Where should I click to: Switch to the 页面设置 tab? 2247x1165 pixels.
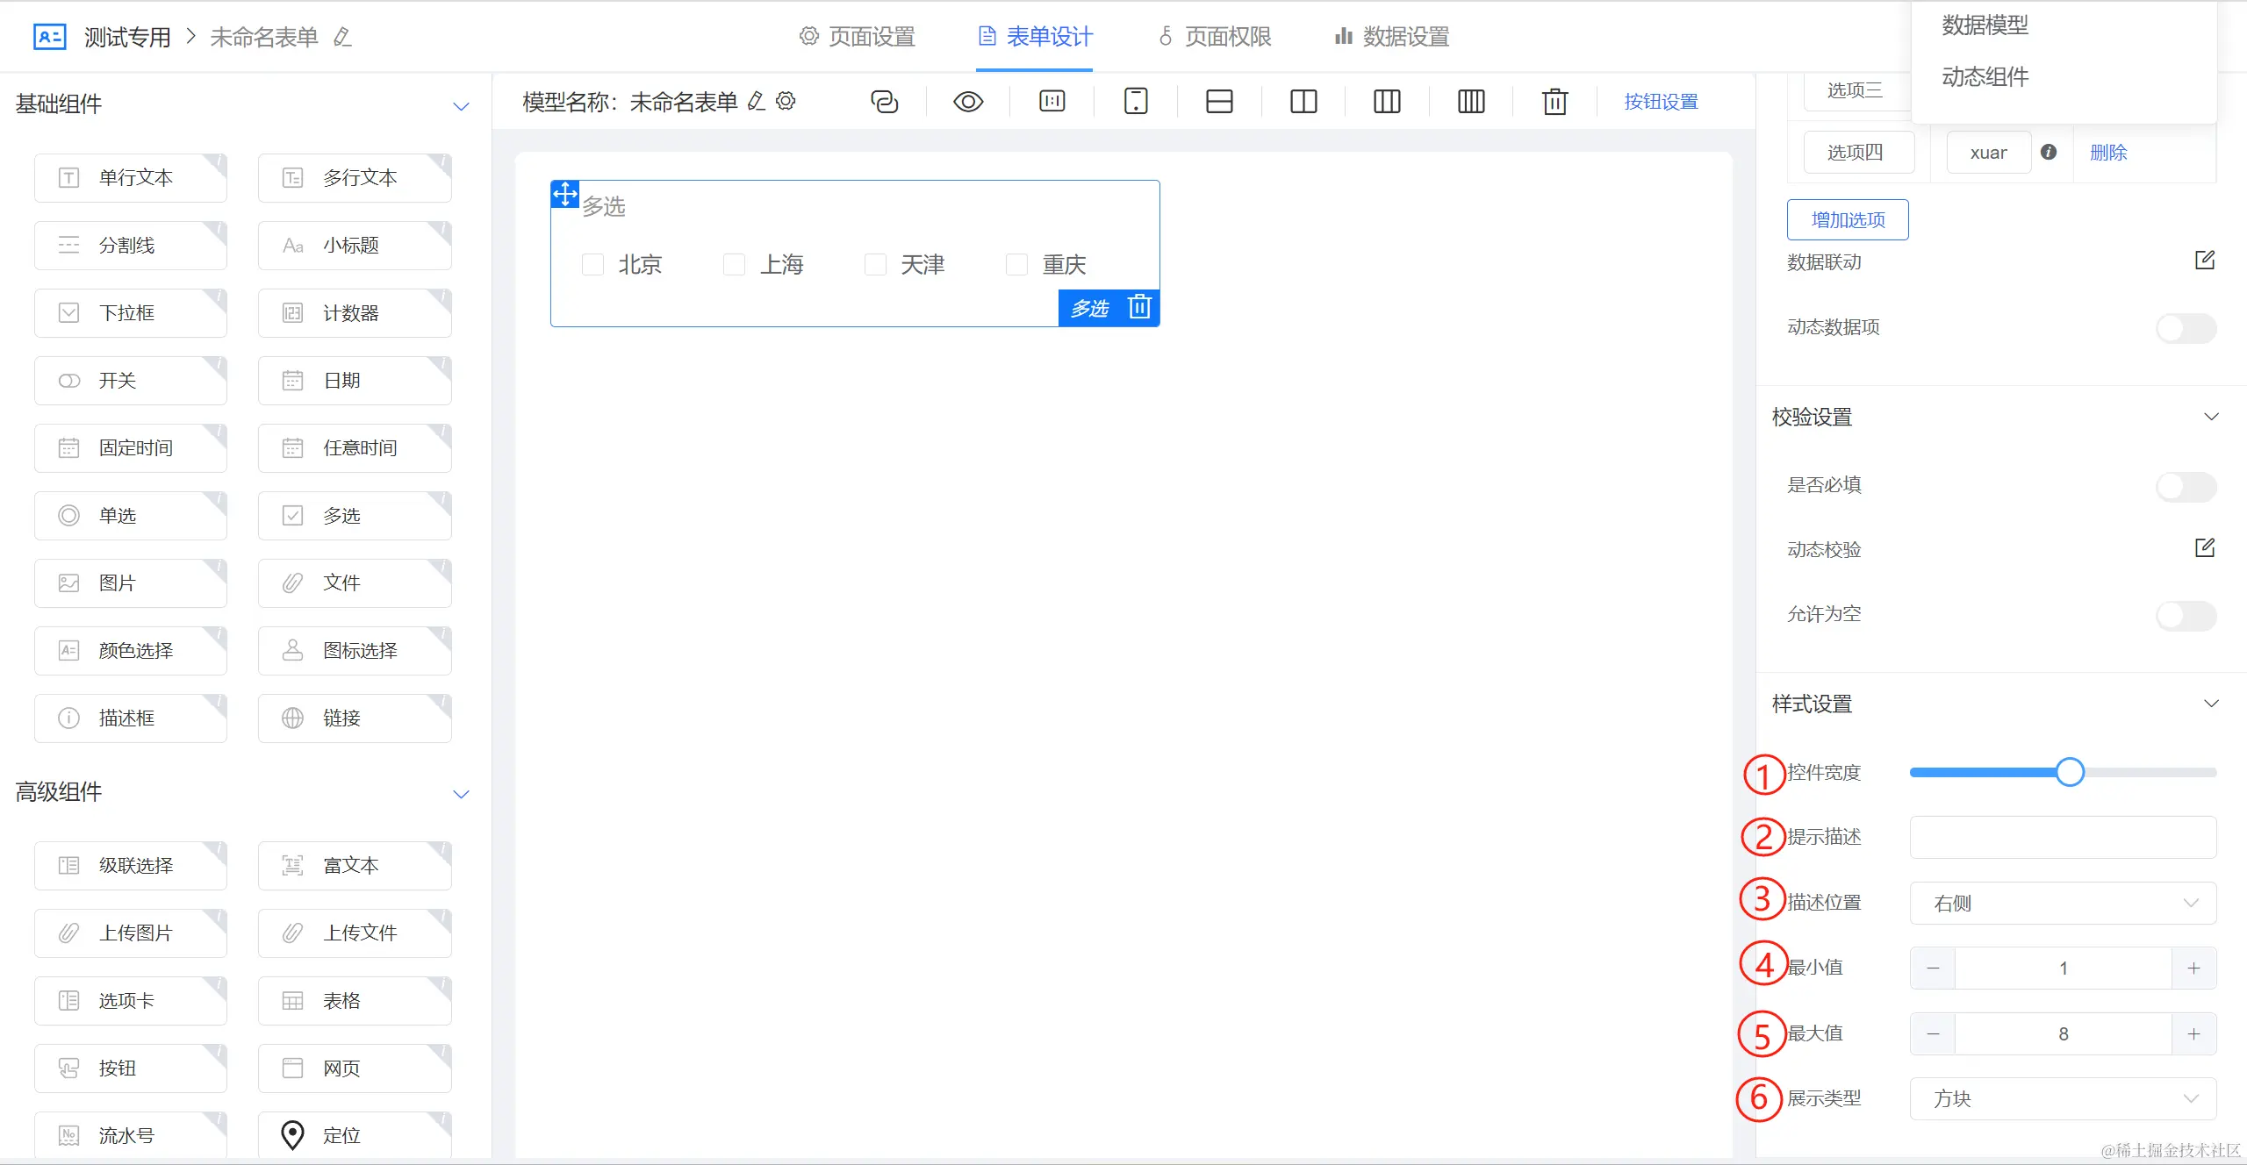858,37
